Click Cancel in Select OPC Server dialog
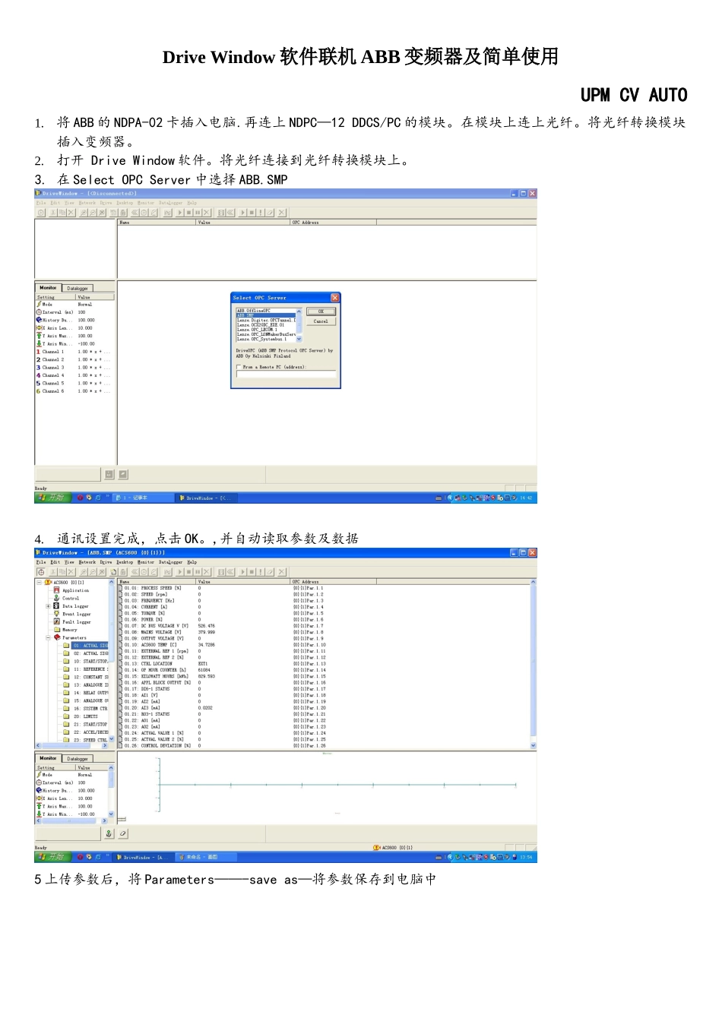The height and width of the screenshot is (1021, 722). pos(321,321)
